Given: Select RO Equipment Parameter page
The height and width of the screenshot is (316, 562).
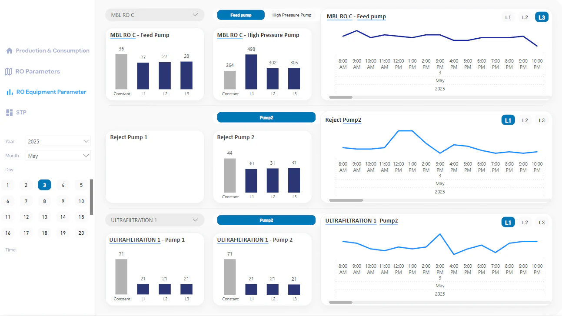Looking at the screenshot, I should click(x=51, y=92).
